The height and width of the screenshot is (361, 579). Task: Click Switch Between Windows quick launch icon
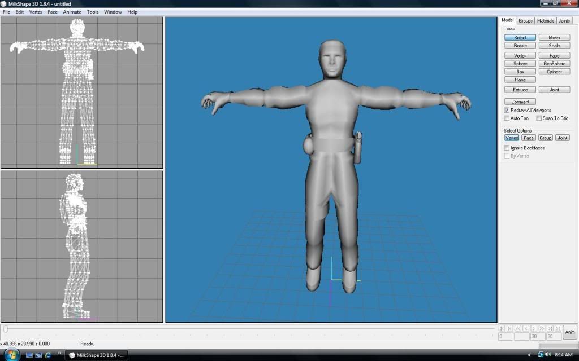click(x=38, y=355)
